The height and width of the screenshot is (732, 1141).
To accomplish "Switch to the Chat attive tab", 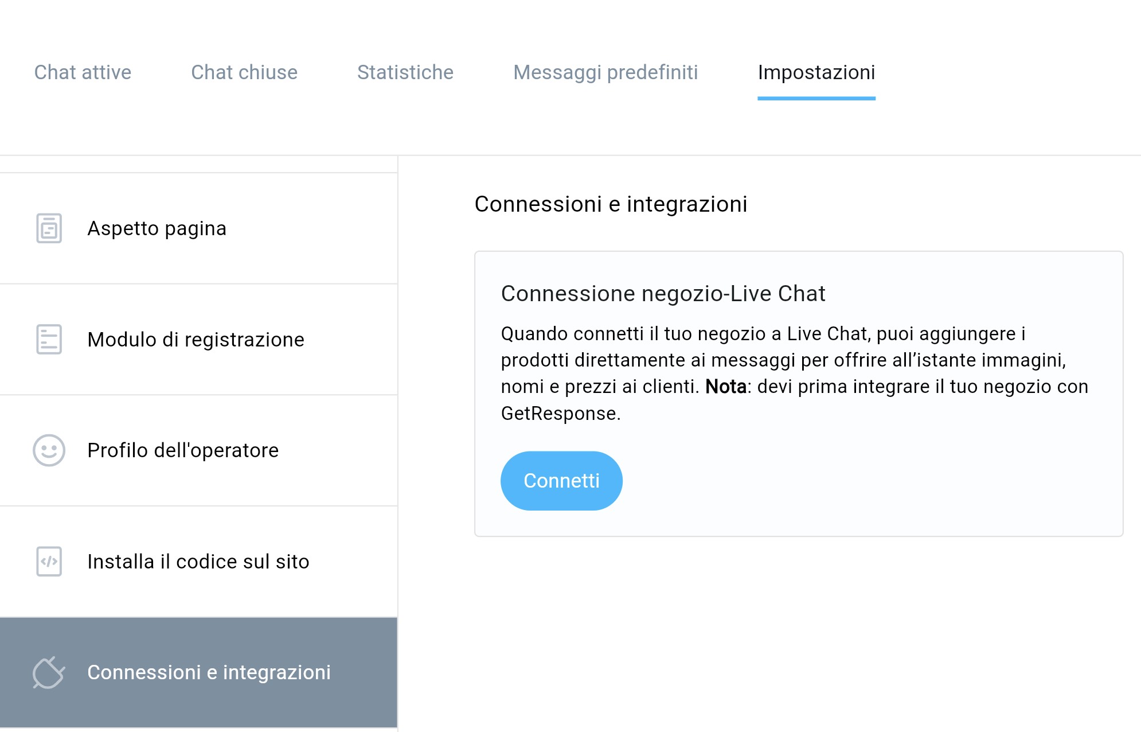I will pyautogui.click(x=82, y=72).
